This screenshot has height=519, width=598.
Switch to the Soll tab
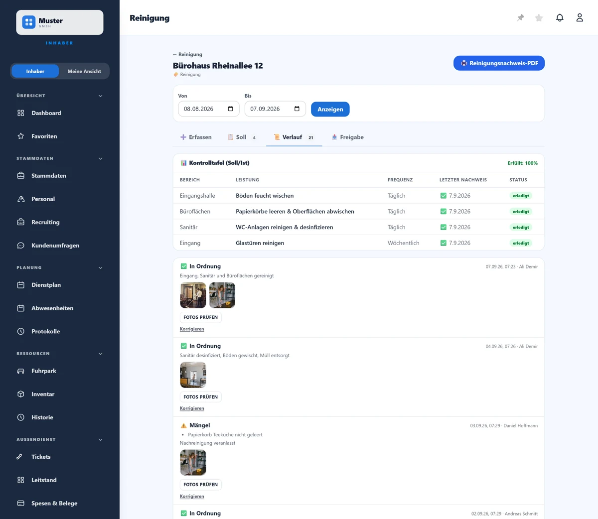tap(242, 137)
